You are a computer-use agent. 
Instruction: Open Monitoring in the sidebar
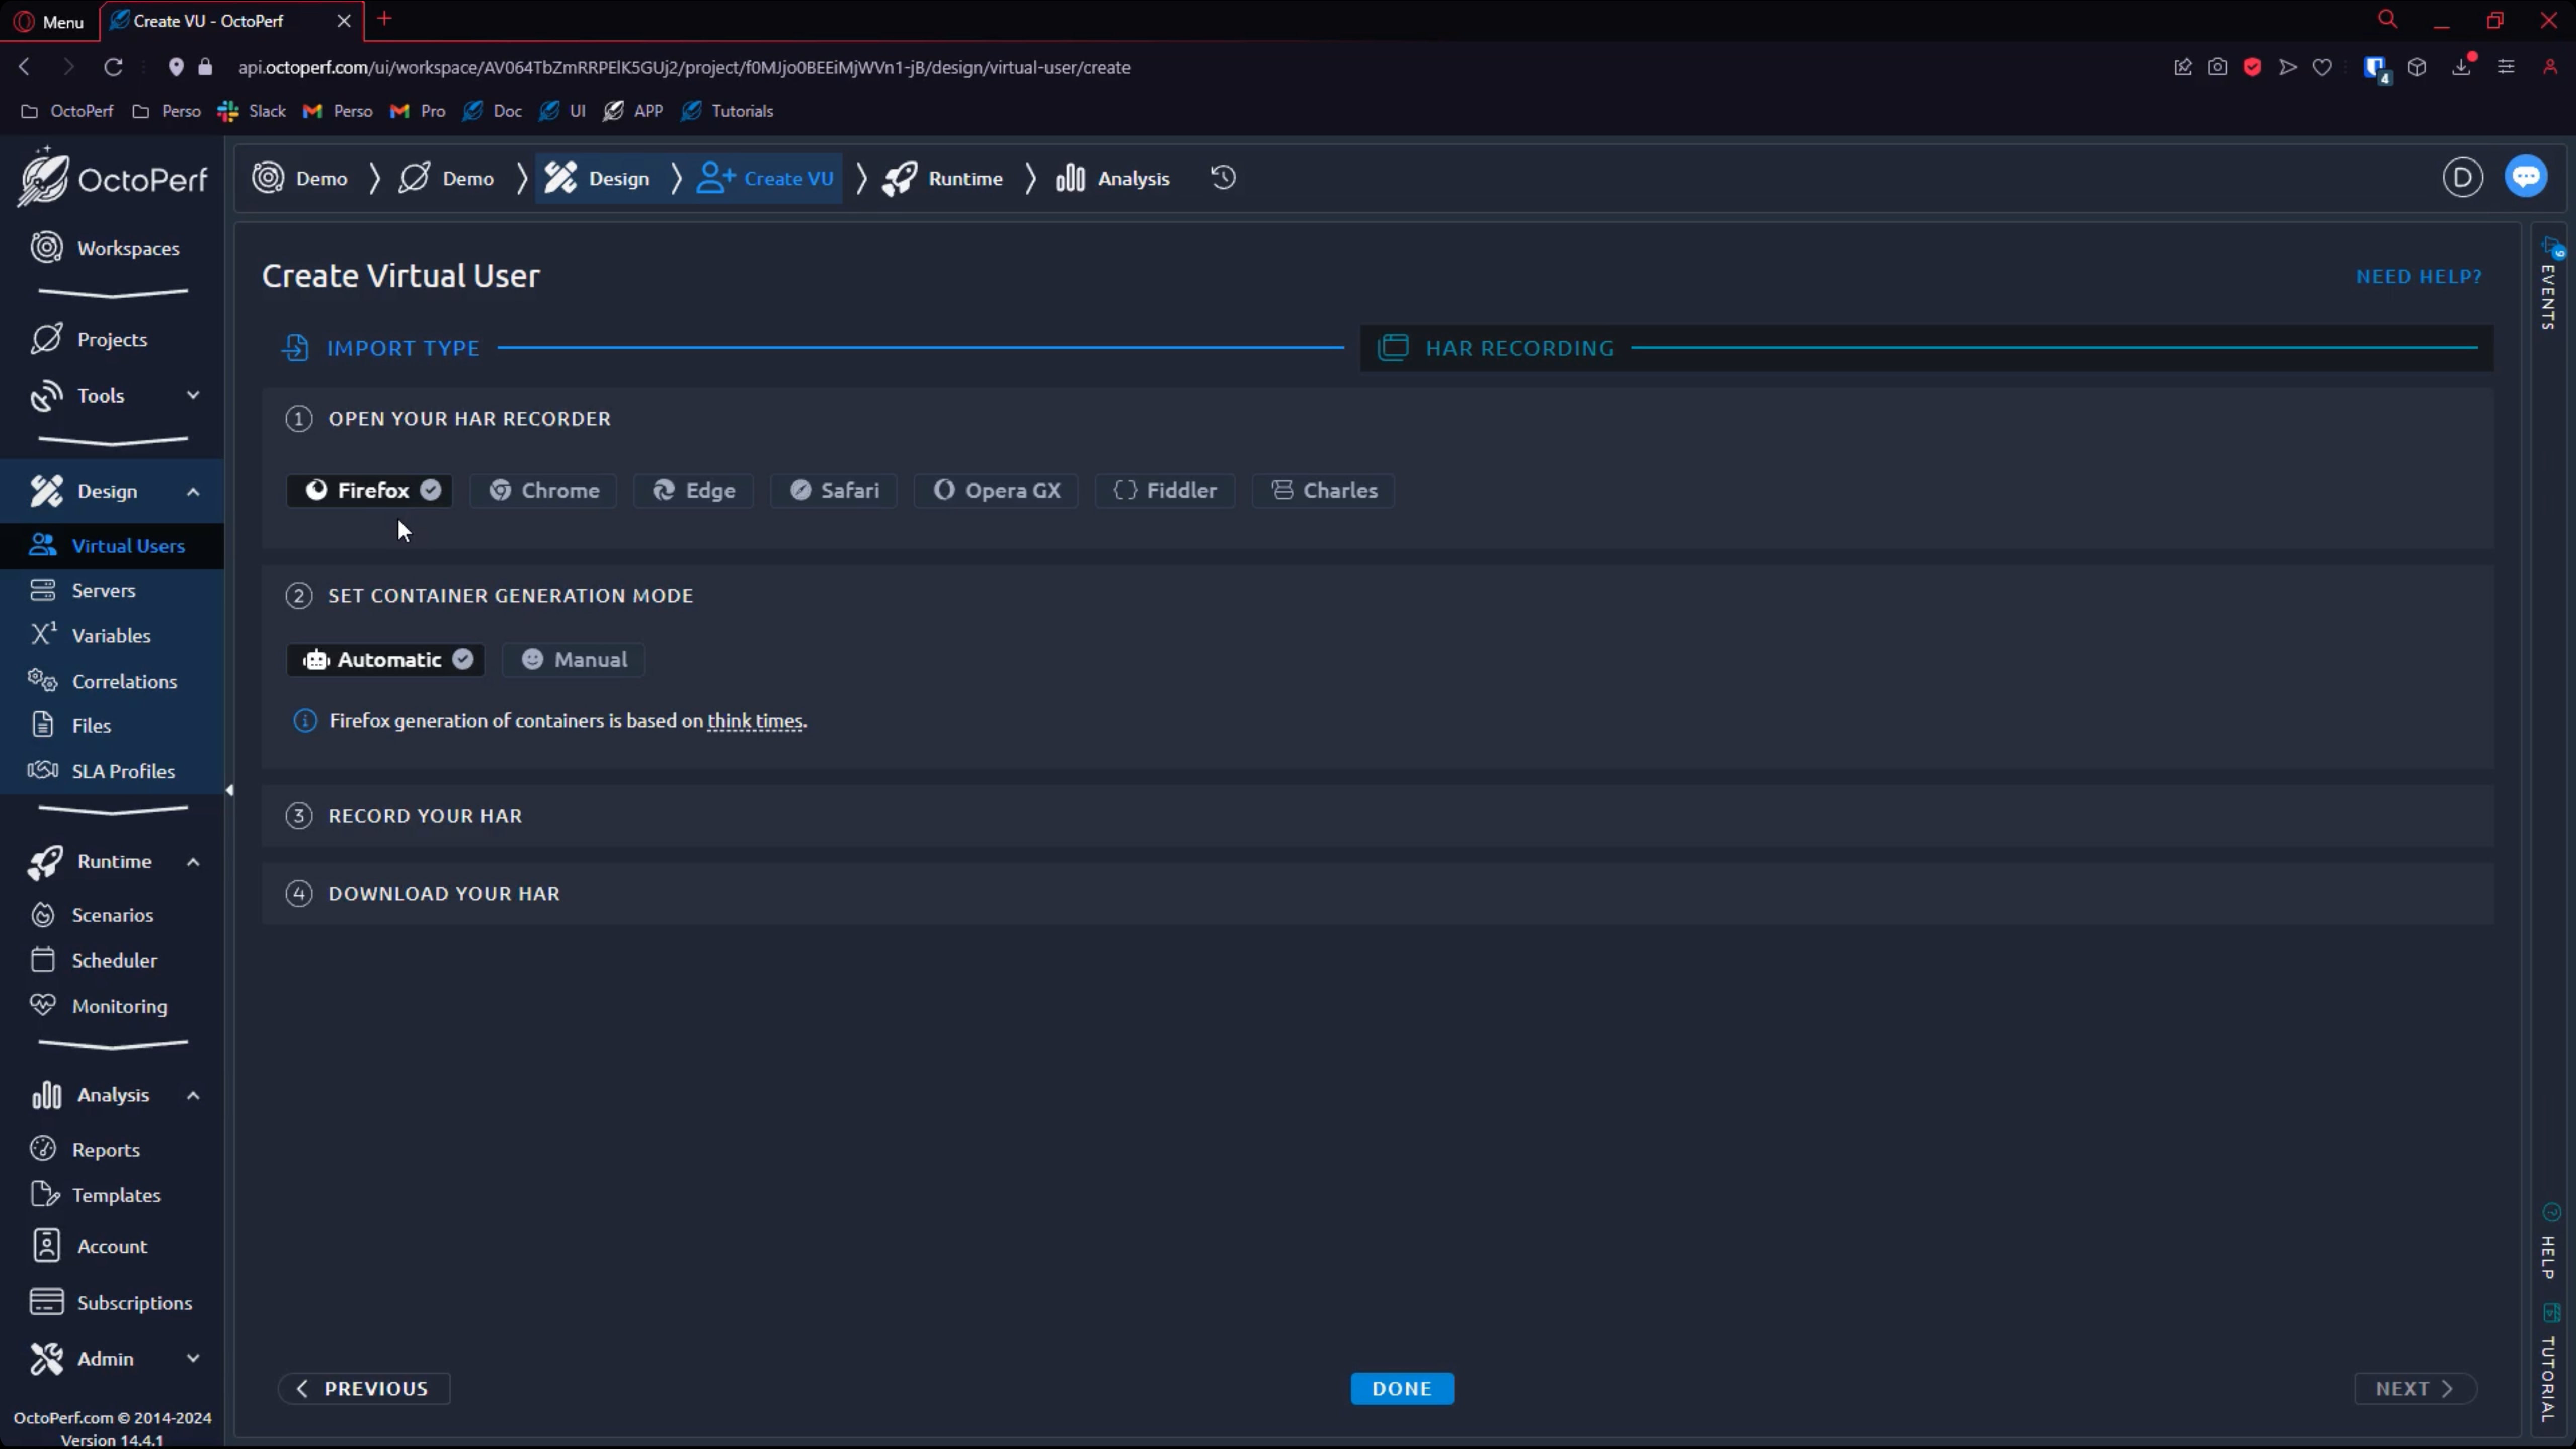pyautogui.click(x=112, y=1006)
